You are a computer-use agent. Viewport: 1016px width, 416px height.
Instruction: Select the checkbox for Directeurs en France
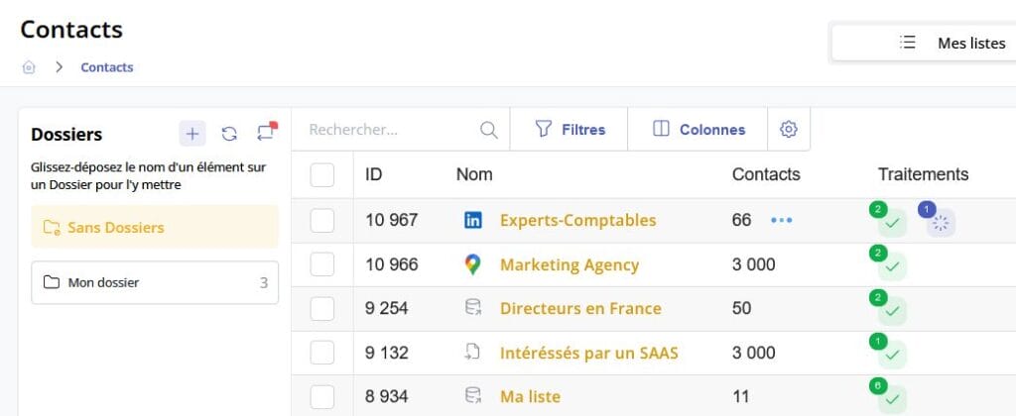pyautogui.click(x=322, y=308)
